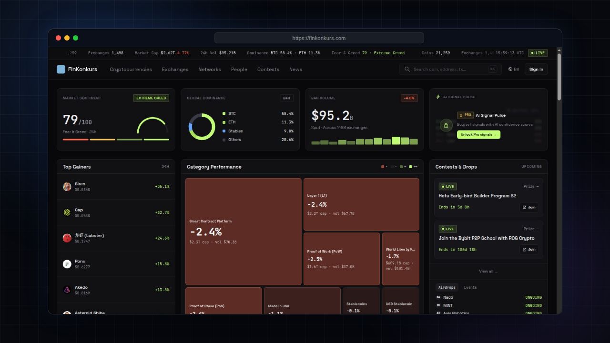Click the fear and greed gauge arc

point(152,125)
